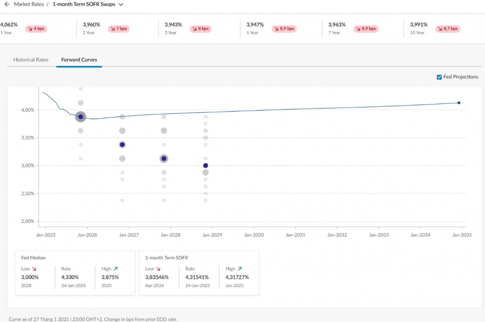Uncheck the Fed Projections checkbox
485x322 pixels.
(439, 77)
